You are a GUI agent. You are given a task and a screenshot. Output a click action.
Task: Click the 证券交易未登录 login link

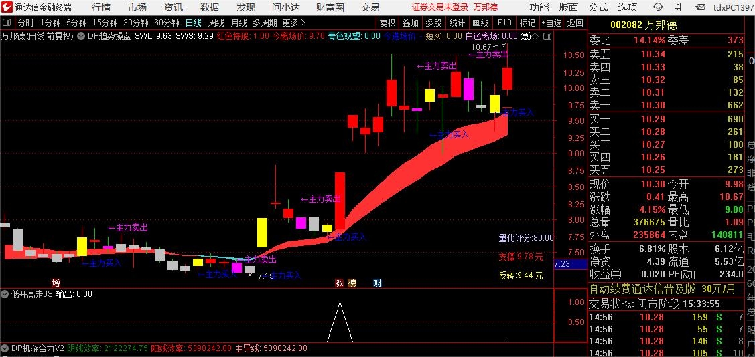tap(440, 7)
